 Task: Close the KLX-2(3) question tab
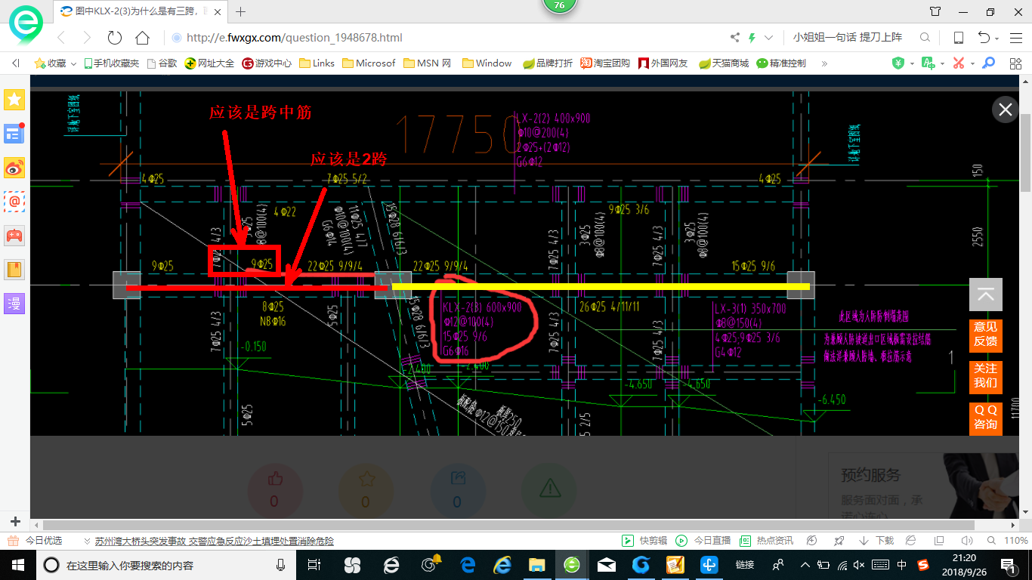click(x=218, y=11)
